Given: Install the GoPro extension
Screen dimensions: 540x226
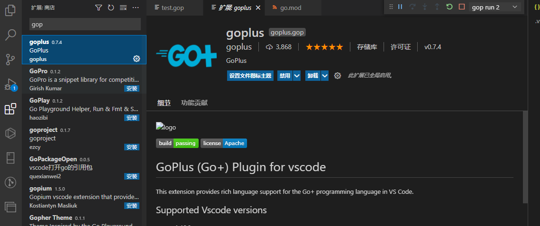Looking at the screenshot, I should point(132,88).
